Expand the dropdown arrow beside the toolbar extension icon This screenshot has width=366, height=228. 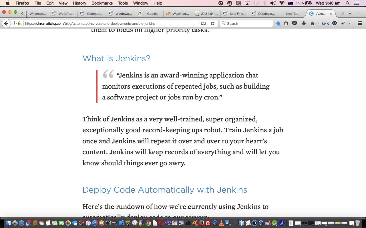click(349, 23)
